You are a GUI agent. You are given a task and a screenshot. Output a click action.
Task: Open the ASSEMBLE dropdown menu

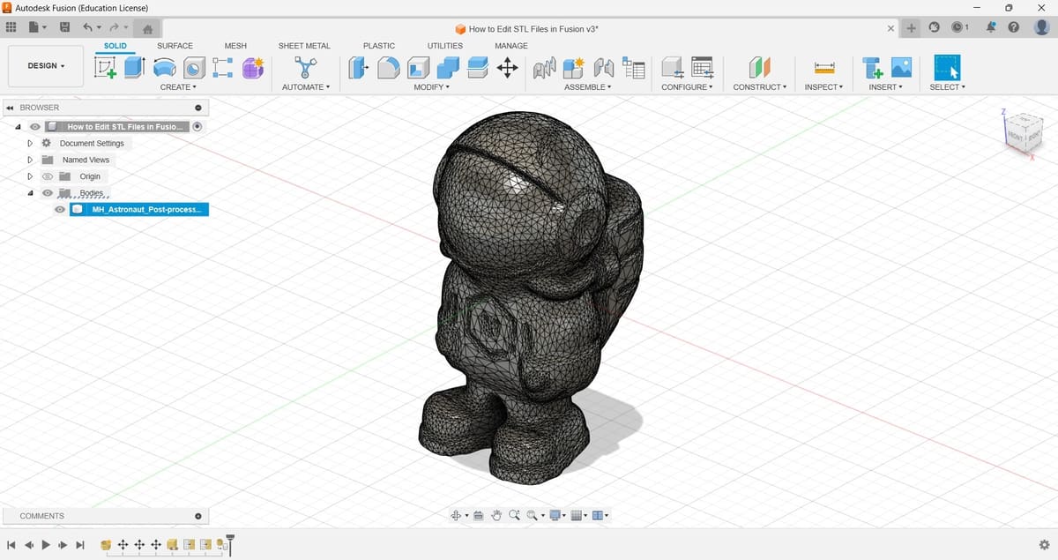[x=587, y=87]
